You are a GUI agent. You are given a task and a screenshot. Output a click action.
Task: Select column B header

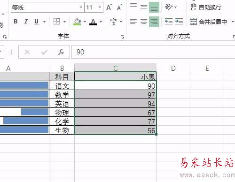pyautogui.click(x=62, y=68)
